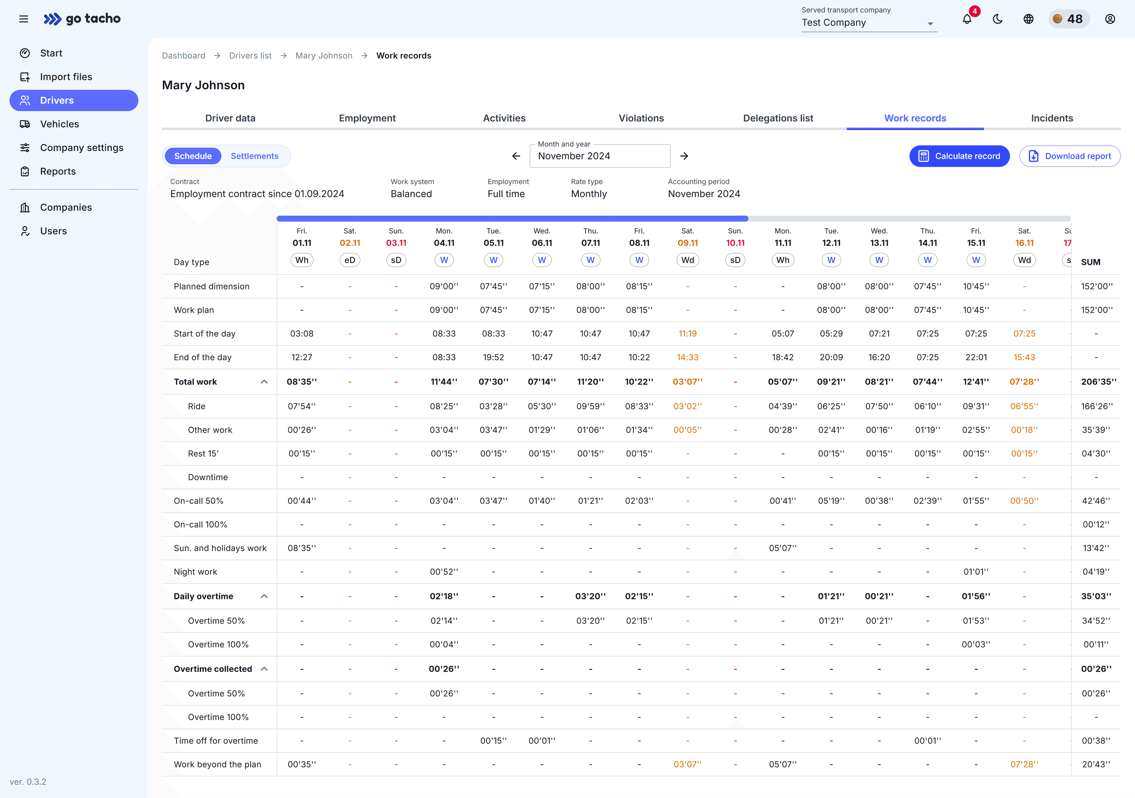Switch to Violations tab

point(641,118)
